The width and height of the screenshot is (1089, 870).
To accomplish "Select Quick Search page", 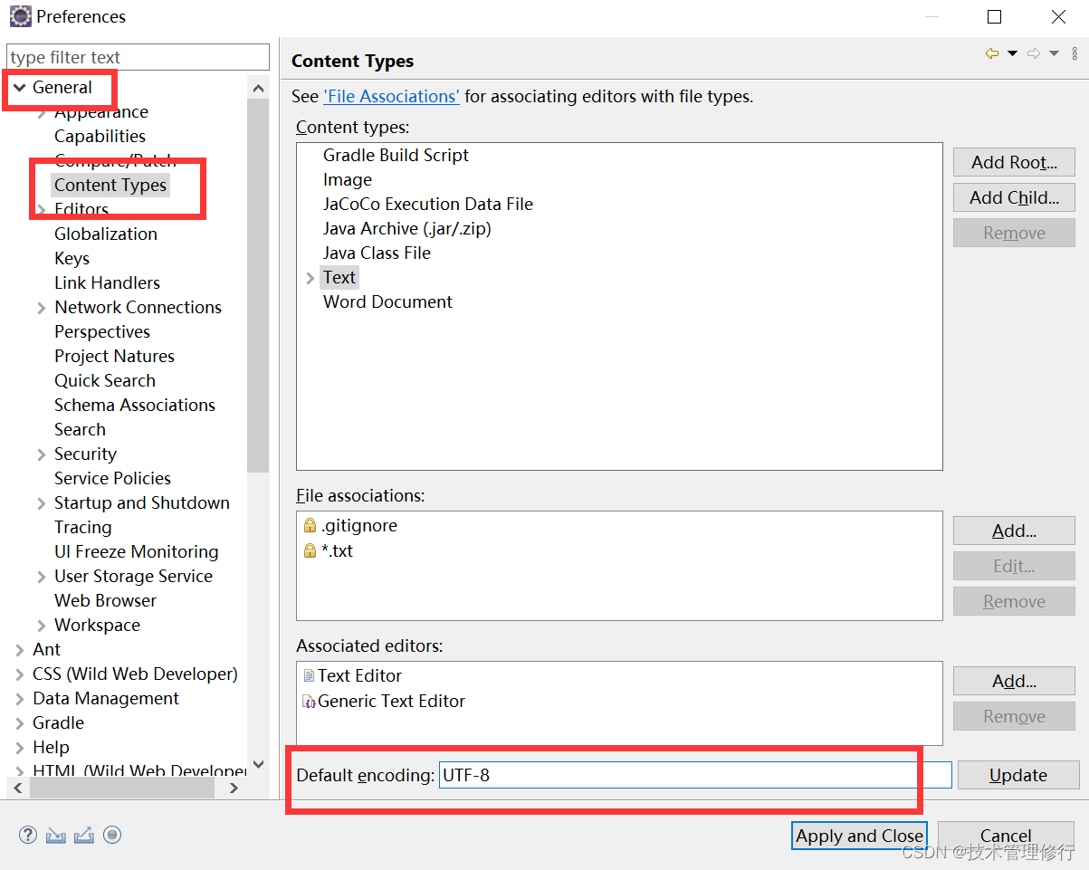I will [x=105, y=380].
